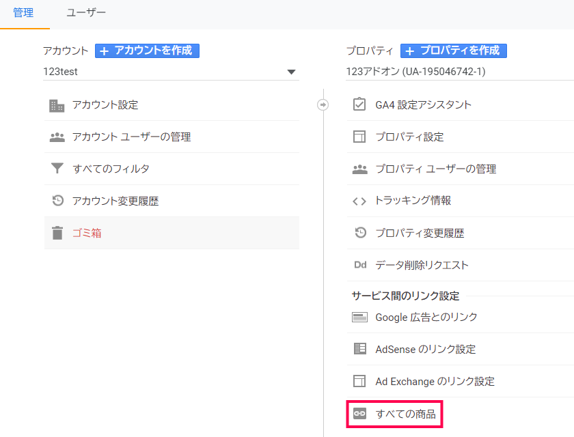The image size is (574, 437).
Task: Click the Dd データ削除リクエスト icon
Action: [x=360, y=265]
